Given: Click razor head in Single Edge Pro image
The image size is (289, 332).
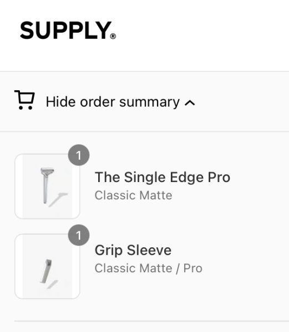Looking at the screenshot, I should [x=47, y=171].
